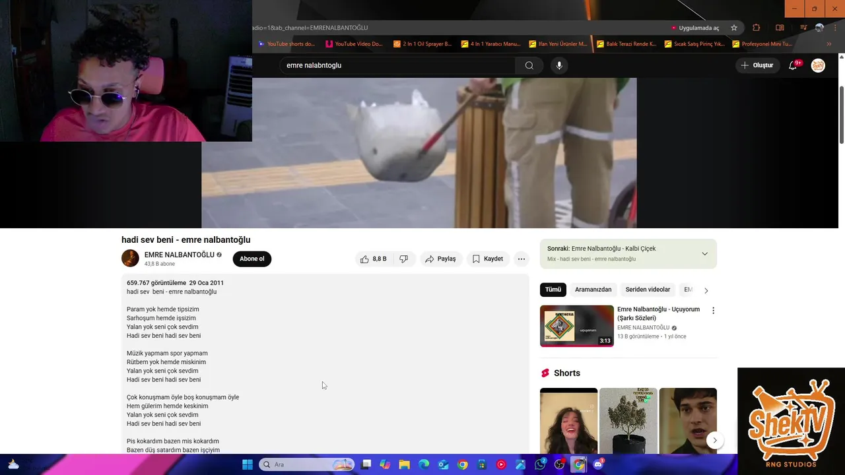
Task: Click the Oluştur create button
Action: click(757, 65)
